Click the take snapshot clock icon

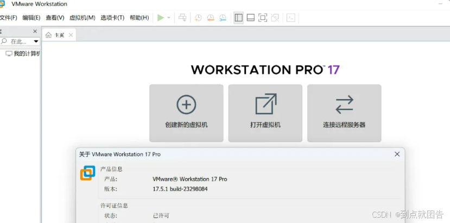(x=198, y=18)
